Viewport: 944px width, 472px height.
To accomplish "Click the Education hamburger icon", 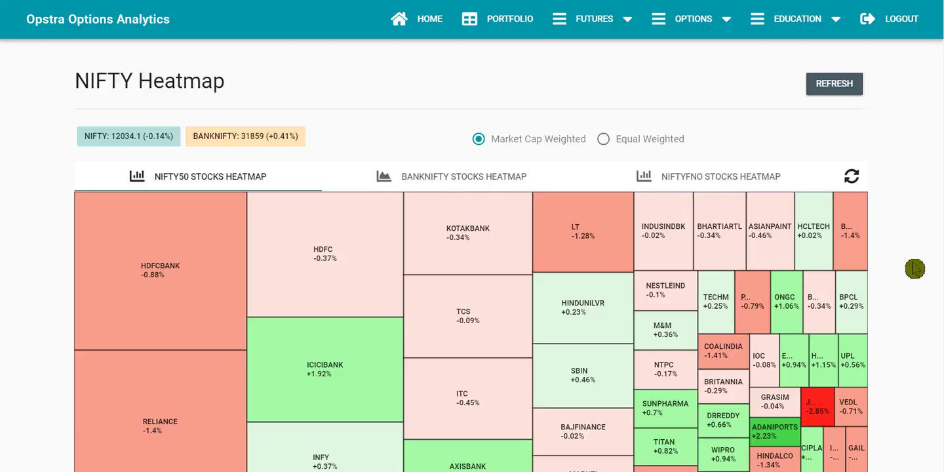I will [x=757, y=19].
